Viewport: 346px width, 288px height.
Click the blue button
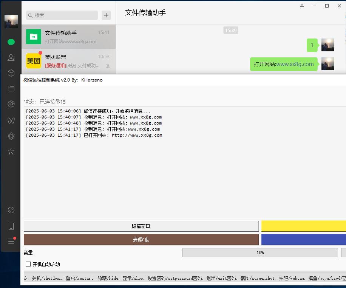pyautogui.click(x=304, y=240)
